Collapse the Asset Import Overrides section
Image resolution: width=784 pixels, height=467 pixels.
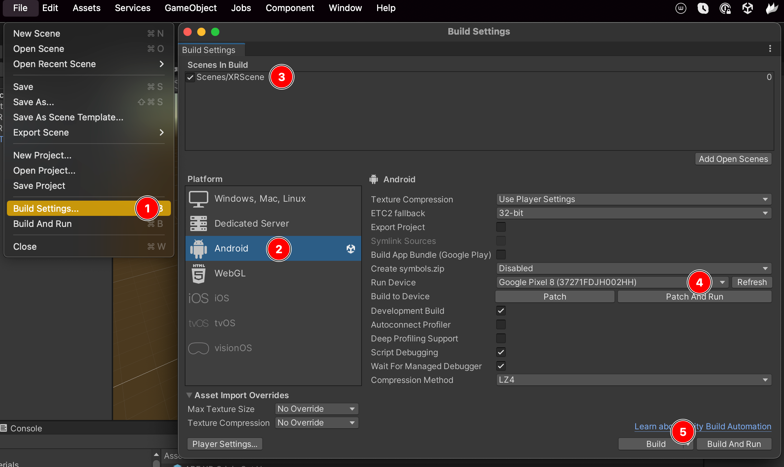[190, 395]
